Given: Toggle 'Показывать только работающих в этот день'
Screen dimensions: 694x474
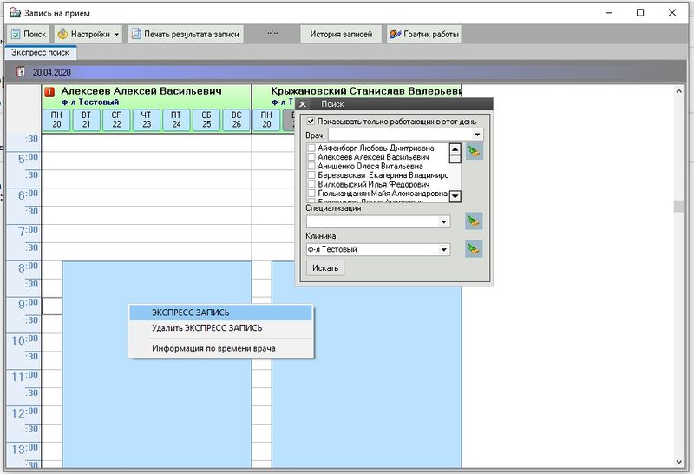Looking at the screenshot, I should [x=312, y=122].
